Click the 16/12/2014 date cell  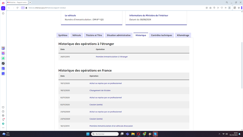(x=65, y=126)
